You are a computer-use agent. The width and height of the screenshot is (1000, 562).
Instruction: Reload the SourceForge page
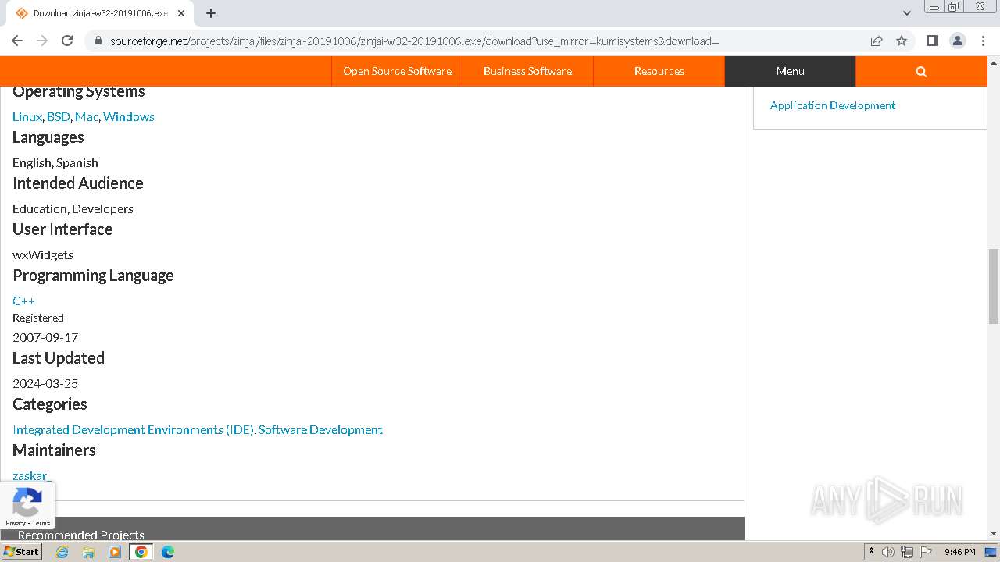point(67,41)
